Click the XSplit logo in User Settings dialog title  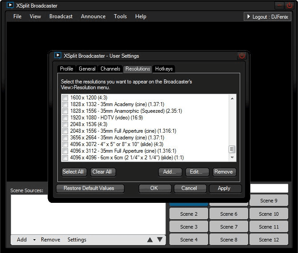[57, 55]
